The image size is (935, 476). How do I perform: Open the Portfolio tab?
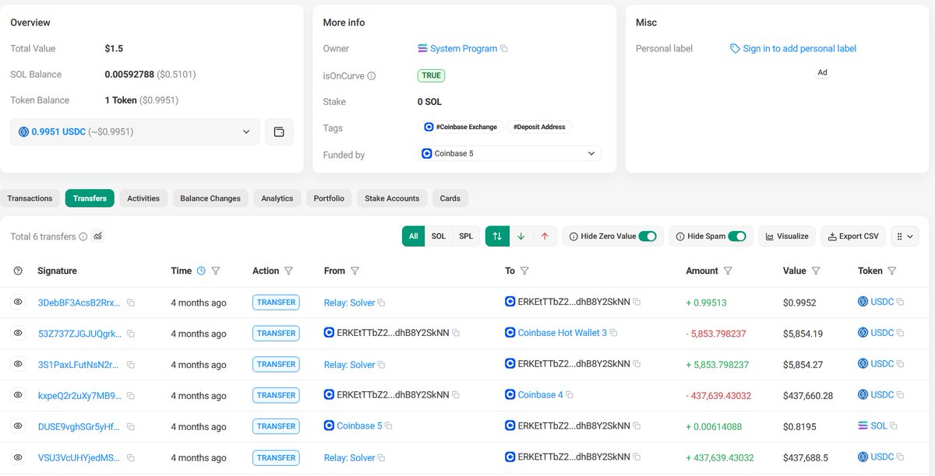[329, 198]
